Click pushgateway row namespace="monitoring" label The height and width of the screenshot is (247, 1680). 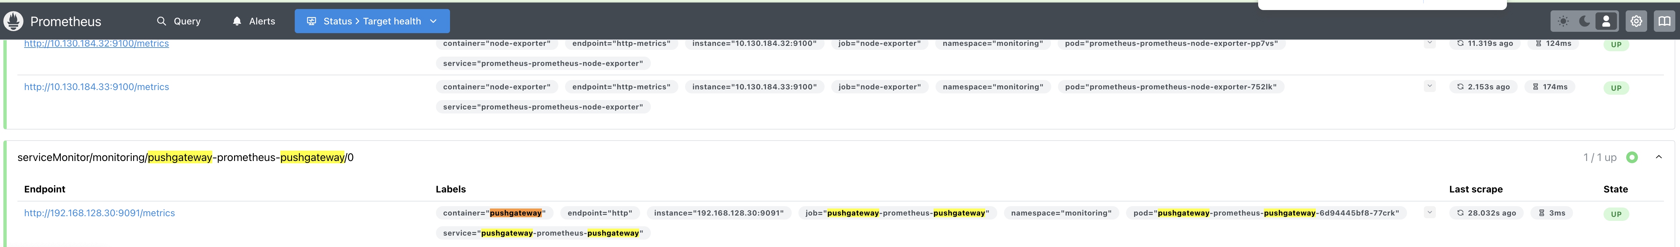click(1061, 213)
